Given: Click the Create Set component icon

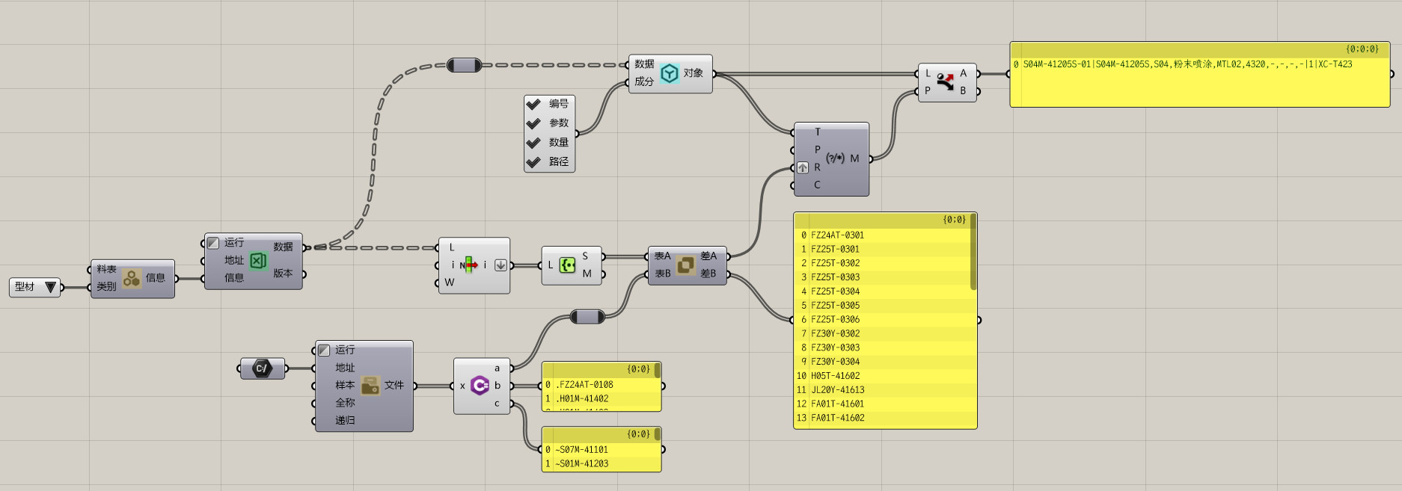Looking at the screenshot, I should click(567, 265).
